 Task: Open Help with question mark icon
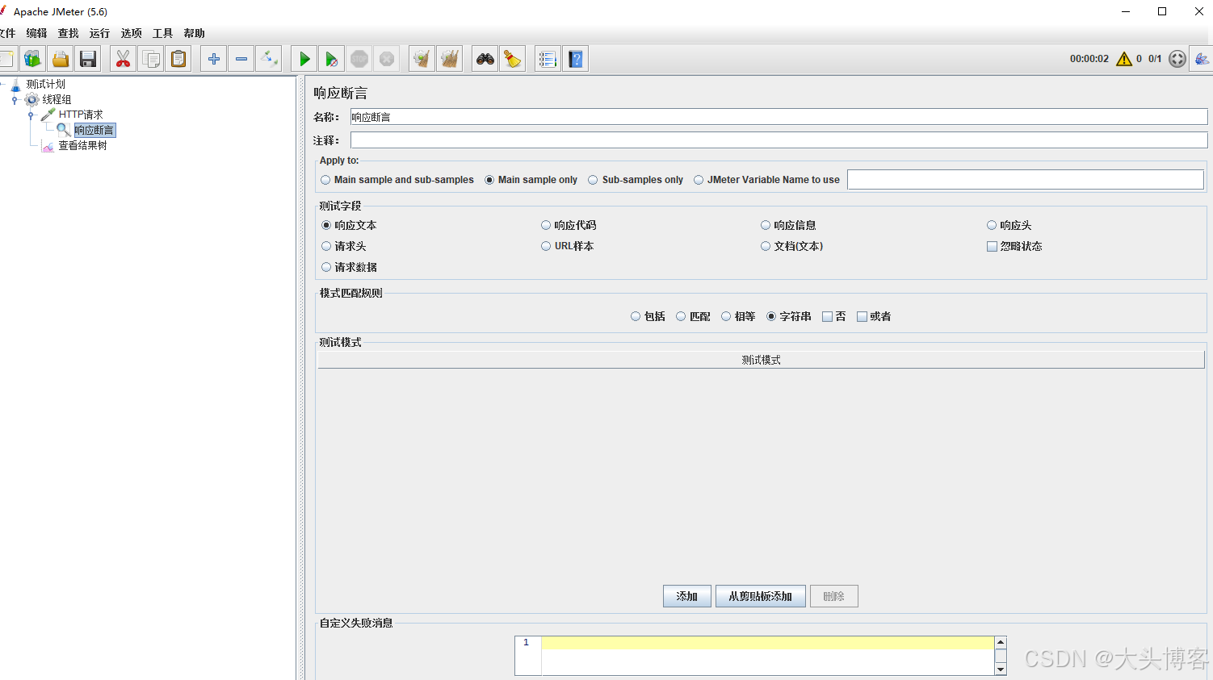pyautogui.click(x=575, y=59)
